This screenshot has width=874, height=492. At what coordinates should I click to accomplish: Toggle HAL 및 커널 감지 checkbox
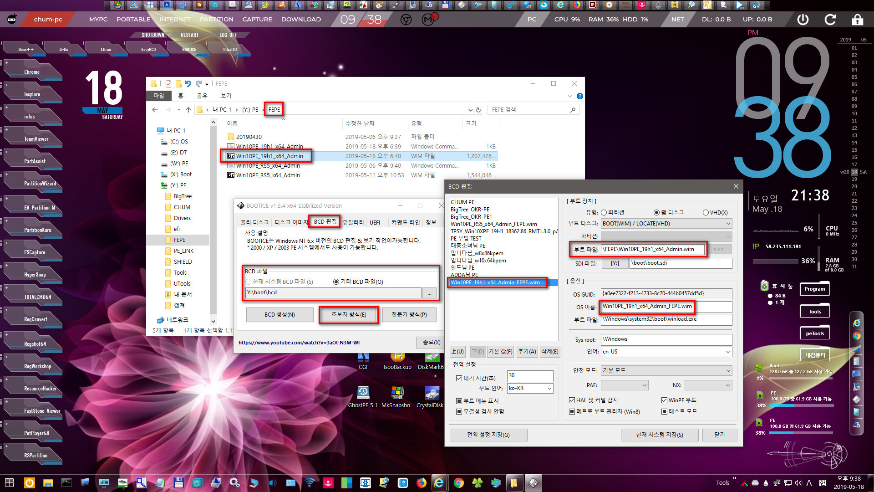pos(572,400)
